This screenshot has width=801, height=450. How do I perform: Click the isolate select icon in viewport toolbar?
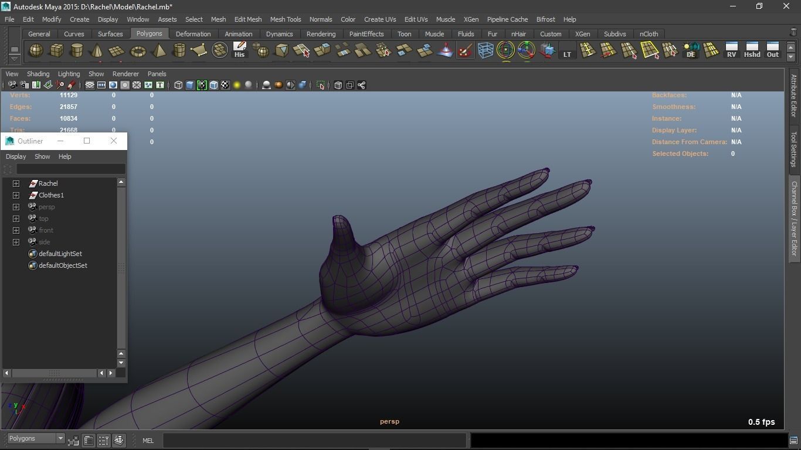pyautogui.click(x=321, y=85)
